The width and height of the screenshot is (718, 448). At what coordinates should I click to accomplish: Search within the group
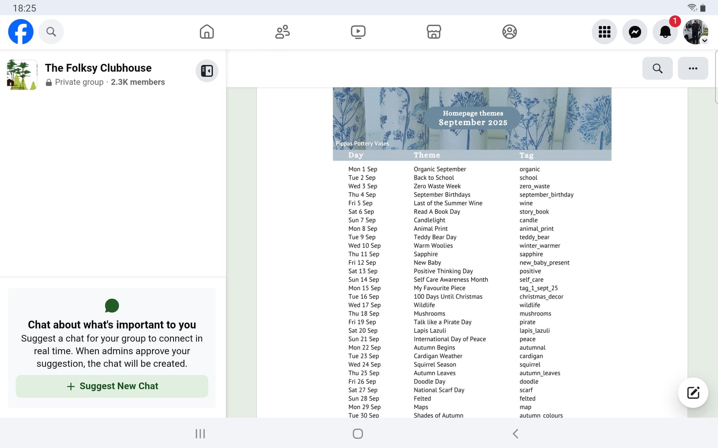[657, 68]
